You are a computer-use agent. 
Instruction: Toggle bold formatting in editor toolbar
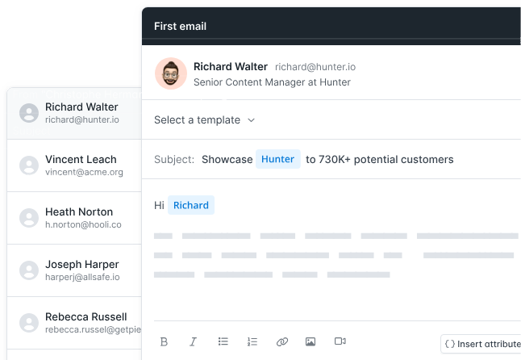point(164,341)
